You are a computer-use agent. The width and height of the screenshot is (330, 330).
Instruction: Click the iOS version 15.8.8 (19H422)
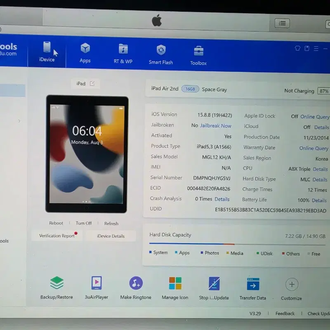[x=214, y=115]
